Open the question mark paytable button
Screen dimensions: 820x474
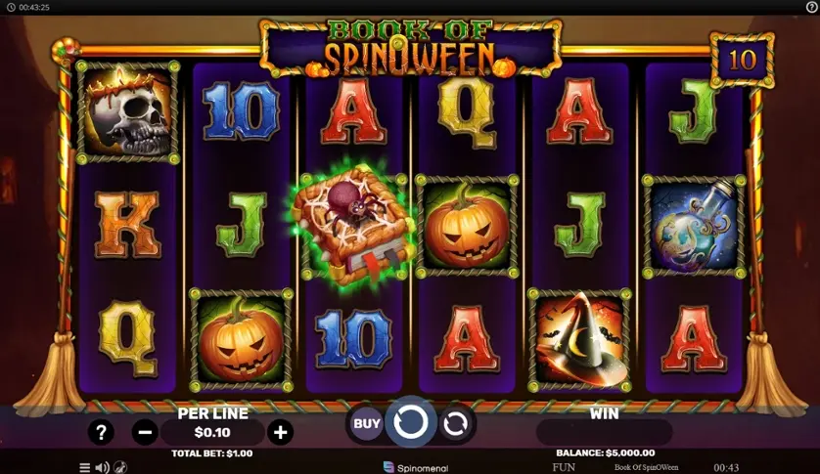tap(101, 432)
